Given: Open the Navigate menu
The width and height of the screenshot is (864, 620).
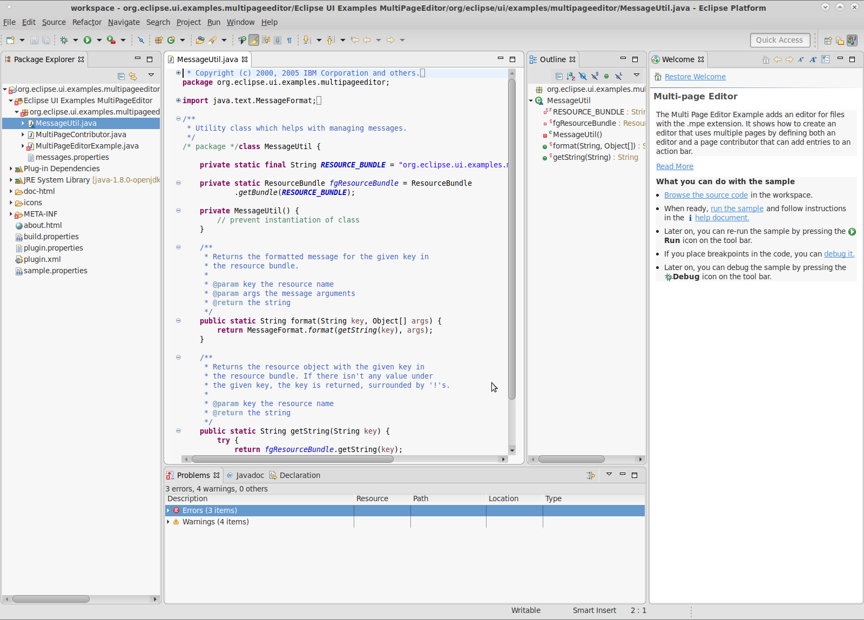Looking at the screenshot, I should point(124,22).
